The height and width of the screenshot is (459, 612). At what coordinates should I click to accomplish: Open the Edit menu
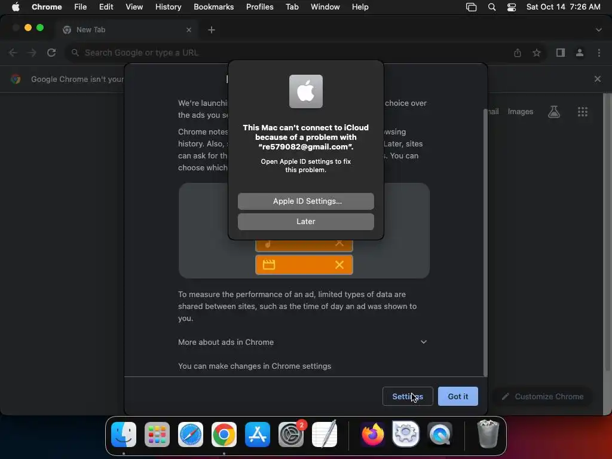pyautogui.click(x=106, y=7)
